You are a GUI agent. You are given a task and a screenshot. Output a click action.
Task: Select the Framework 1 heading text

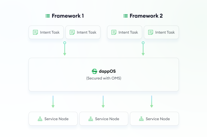pyautogui.click(x=68, y=16)
